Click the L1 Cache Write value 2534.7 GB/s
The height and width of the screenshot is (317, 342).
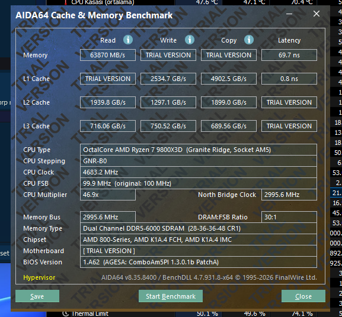coord(168,79)
